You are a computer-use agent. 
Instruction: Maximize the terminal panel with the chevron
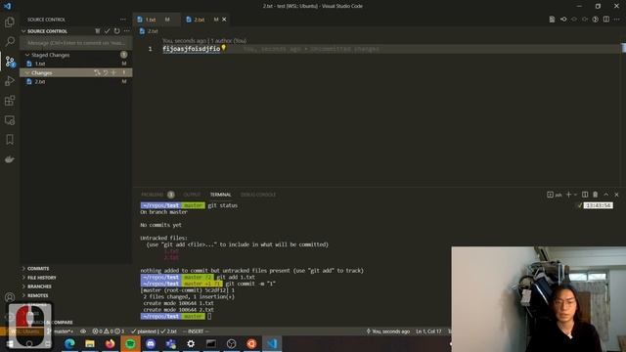tap(606, 195)
